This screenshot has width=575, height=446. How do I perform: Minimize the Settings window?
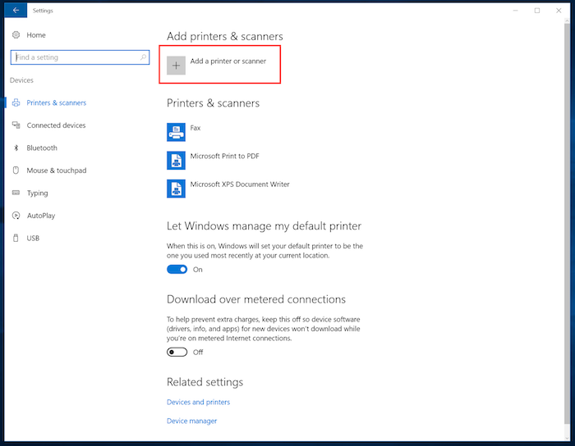[516, 11]
